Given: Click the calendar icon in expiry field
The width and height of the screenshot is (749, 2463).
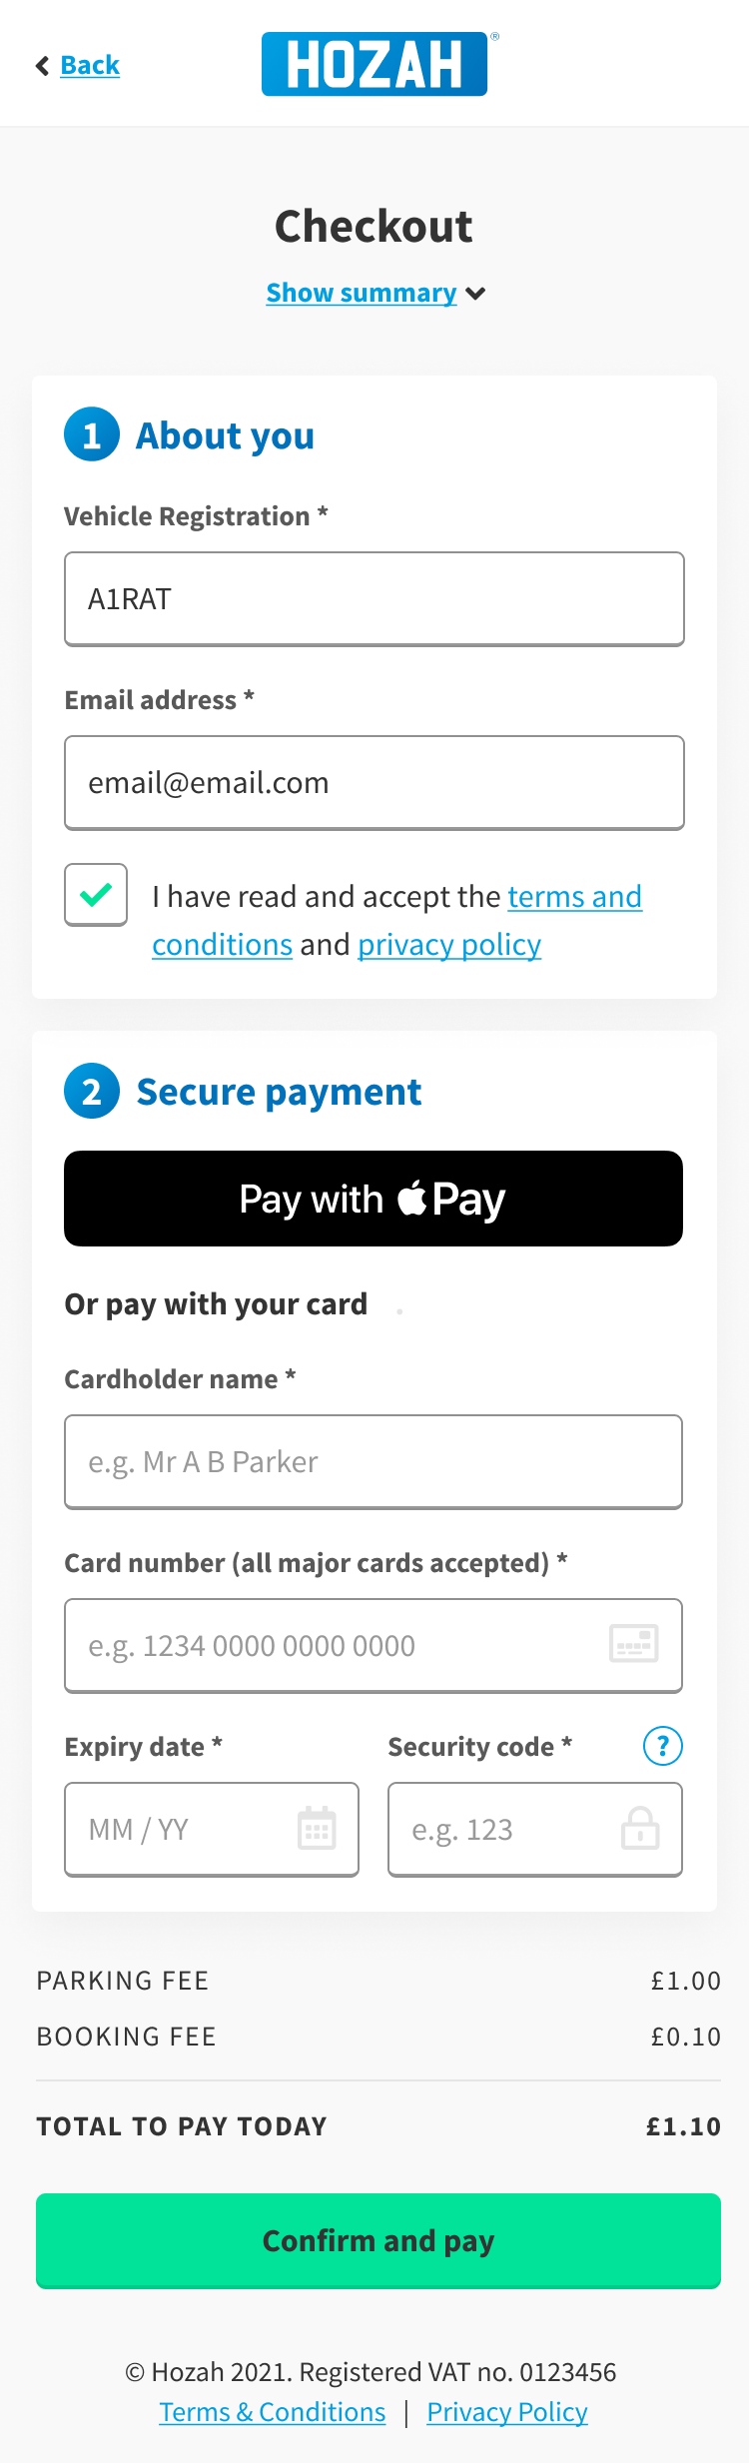Looking at the screenshot, I should pos(317,1829).
